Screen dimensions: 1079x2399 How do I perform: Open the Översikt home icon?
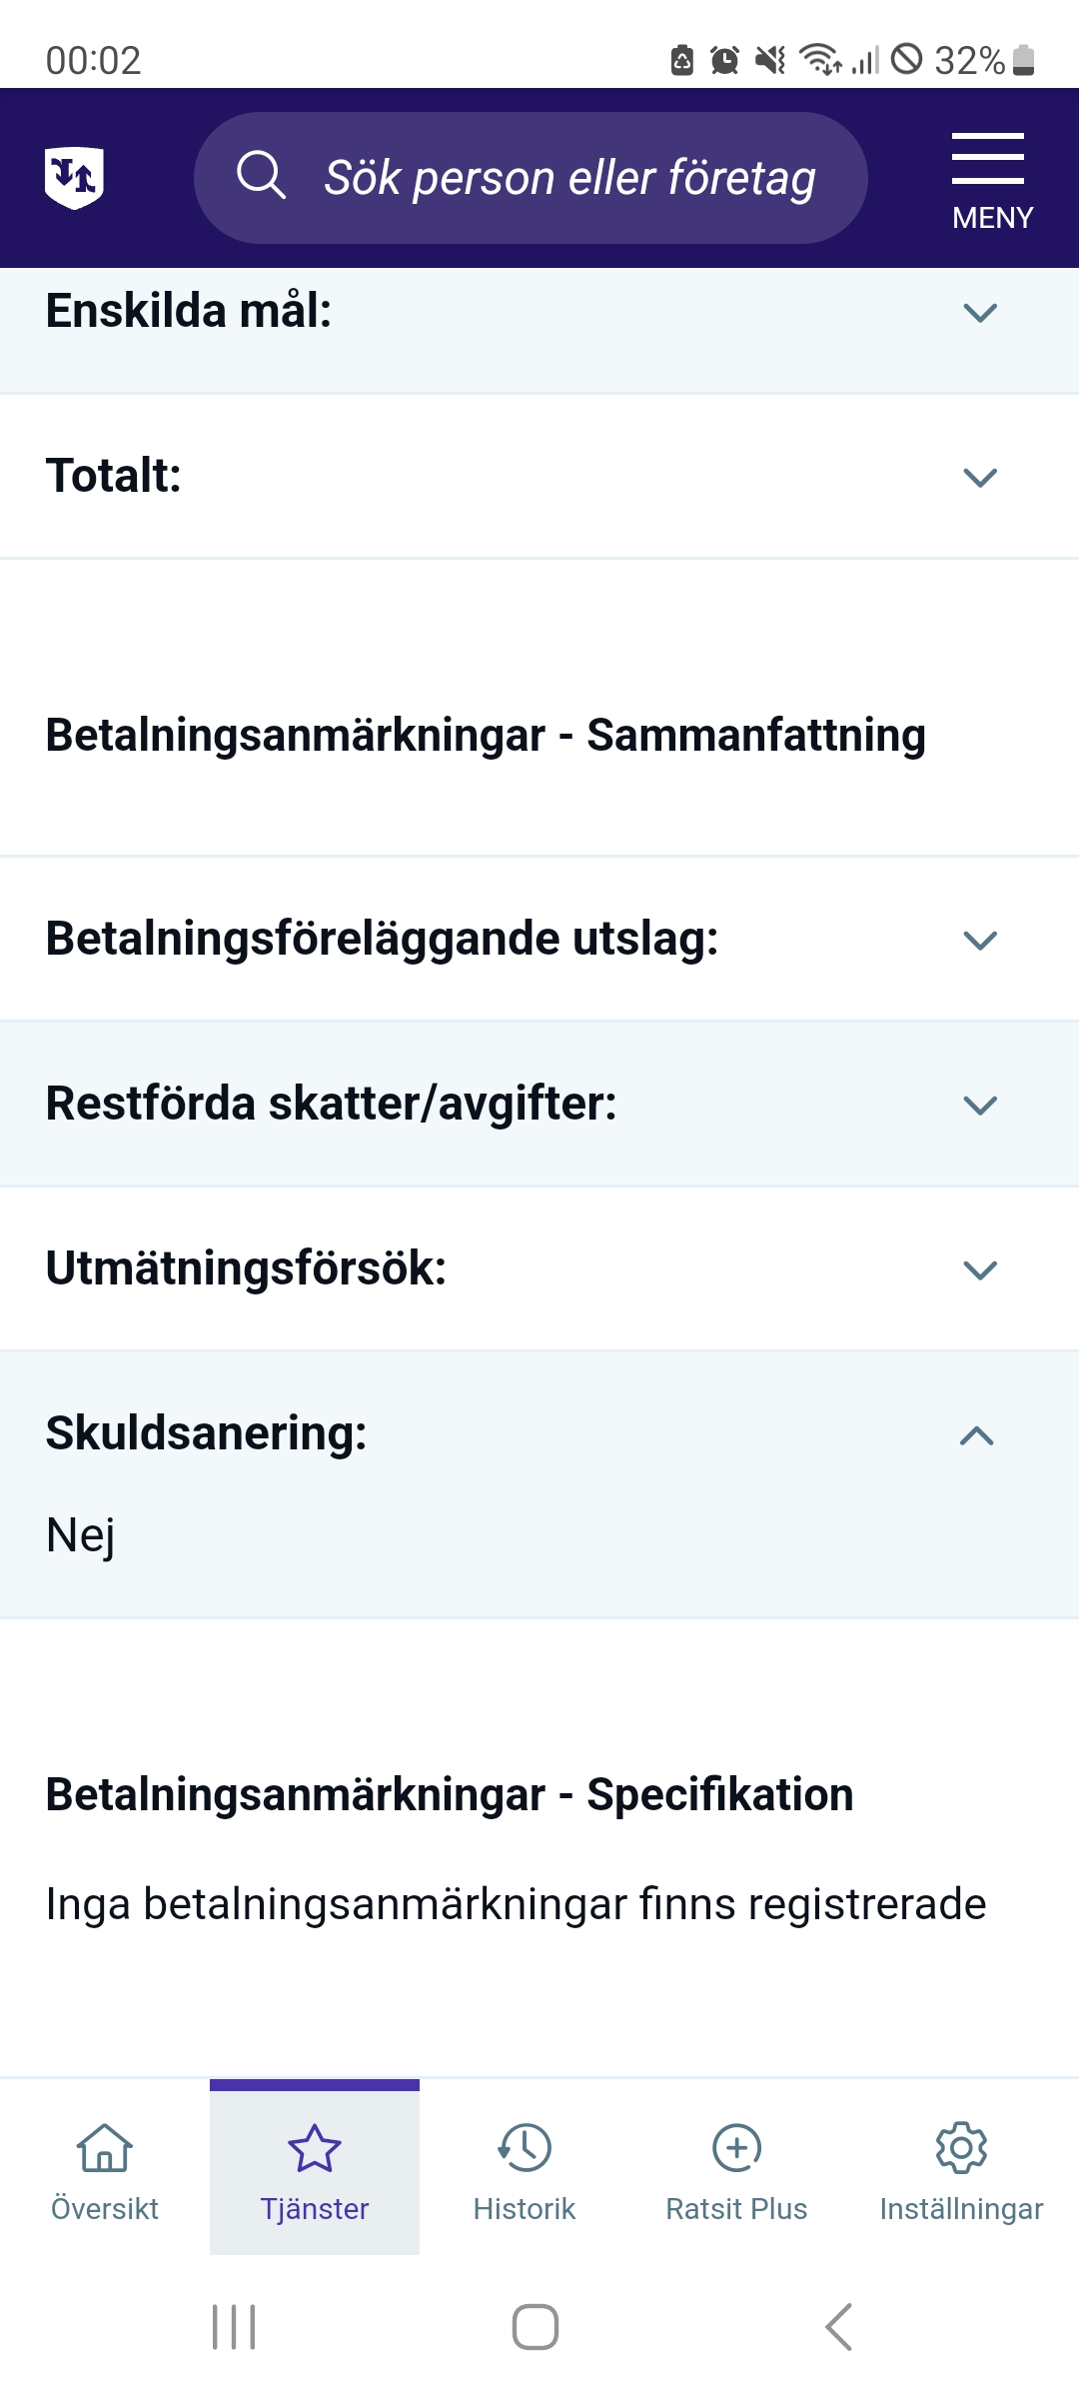tap(105, 2148)
